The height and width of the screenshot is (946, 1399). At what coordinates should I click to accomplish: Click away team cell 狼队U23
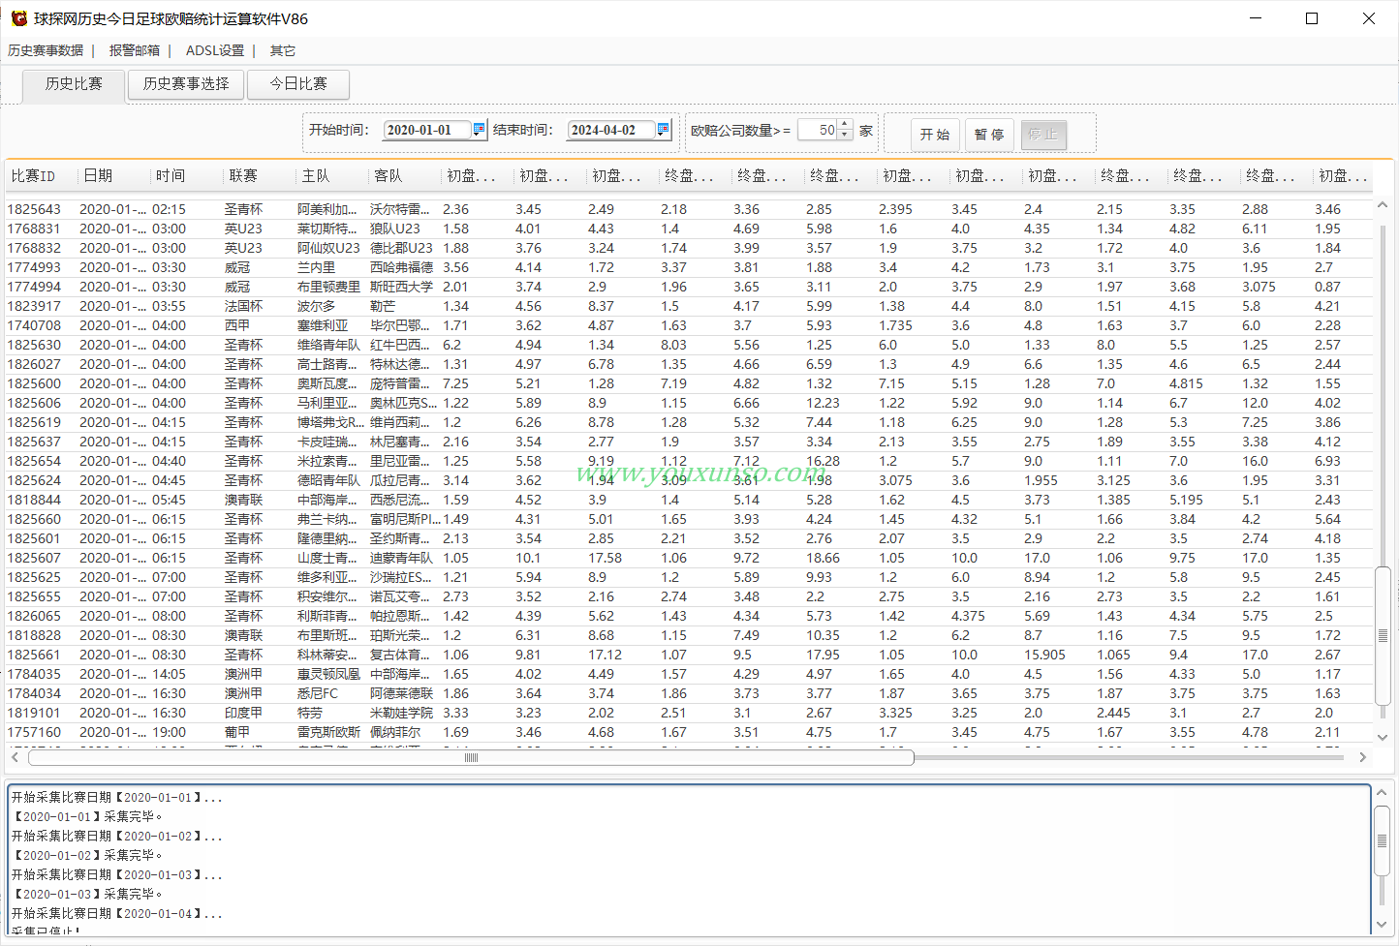[395, 229]
